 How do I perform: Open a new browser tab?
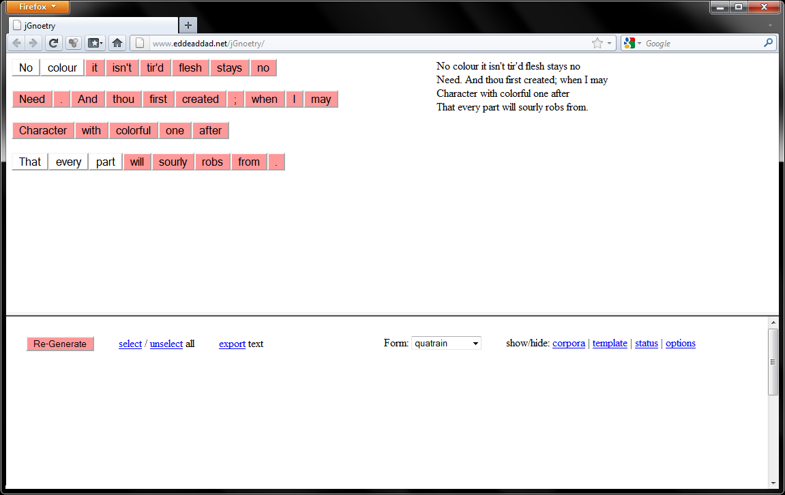click(188, 25)
